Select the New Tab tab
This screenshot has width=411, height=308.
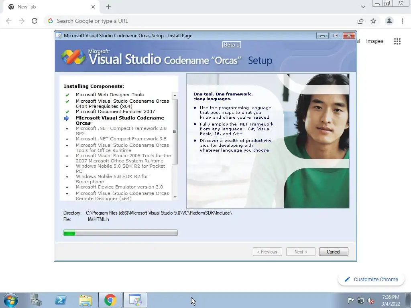(51, 7)
